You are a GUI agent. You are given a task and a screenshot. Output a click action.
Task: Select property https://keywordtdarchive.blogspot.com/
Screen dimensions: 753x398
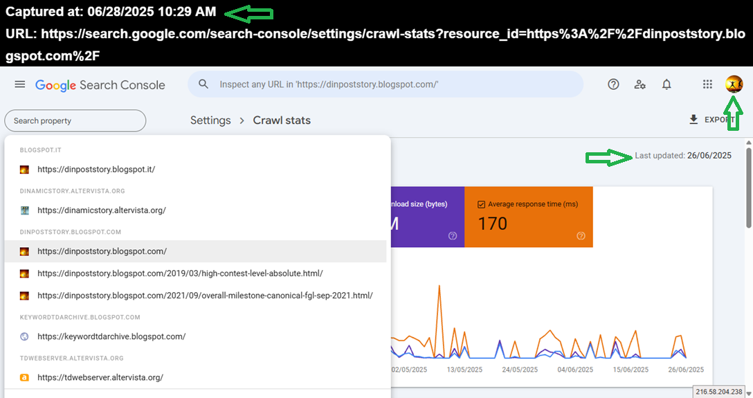(195, 336)
